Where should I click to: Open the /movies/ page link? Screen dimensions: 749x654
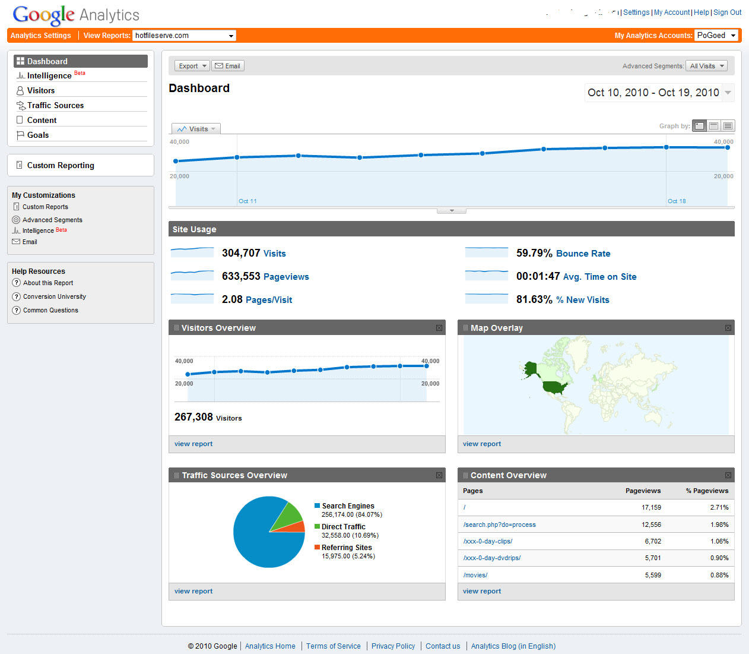[x=475, y=575]
